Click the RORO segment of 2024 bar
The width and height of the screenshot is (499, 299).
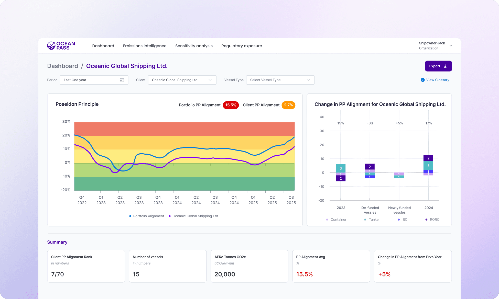(428, 158)
